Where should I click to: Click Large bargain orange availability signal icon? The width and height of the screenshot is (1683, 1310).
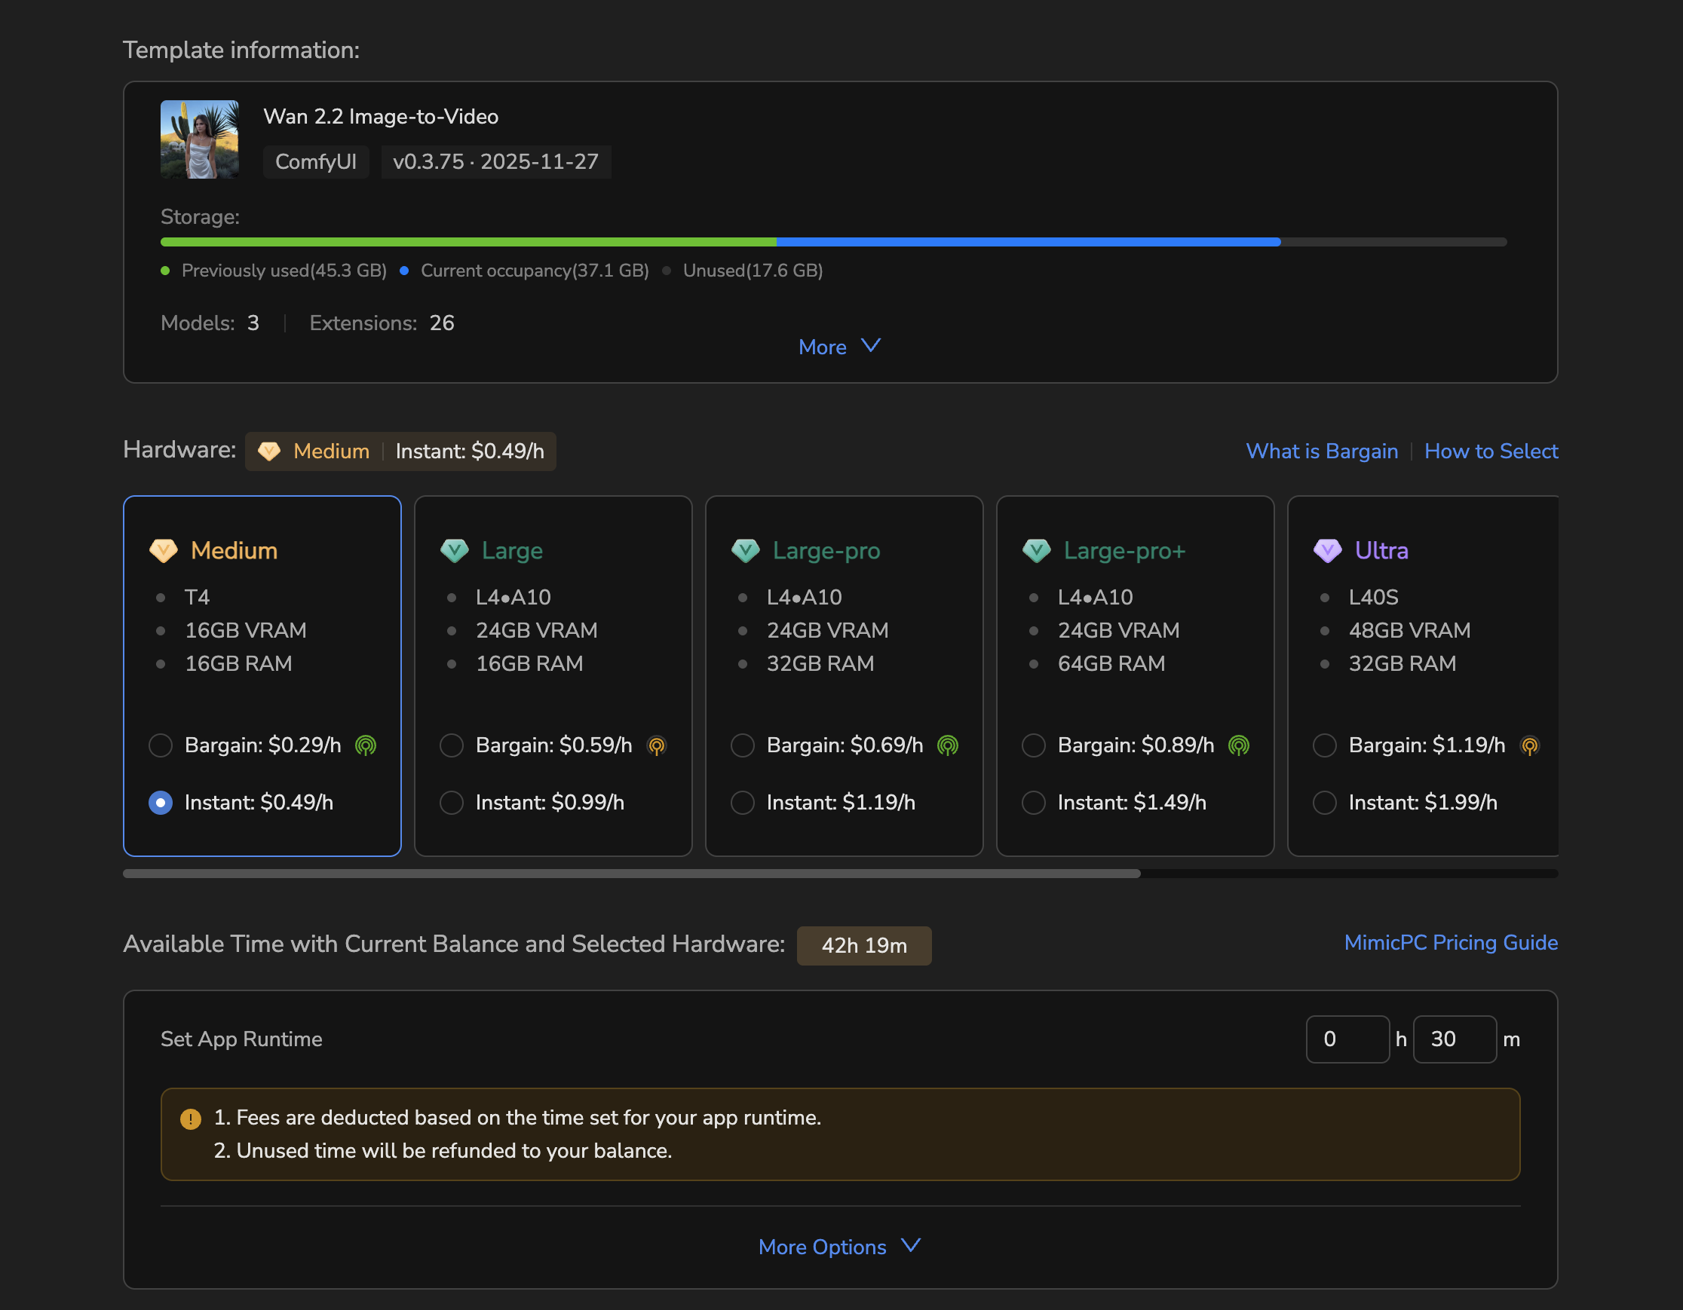657,745
